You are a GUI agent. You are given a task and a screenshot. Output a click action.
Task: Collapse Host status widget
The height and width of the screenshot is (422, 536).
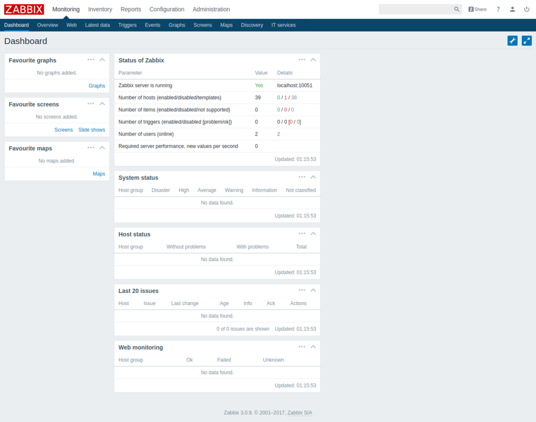(313, 234)
